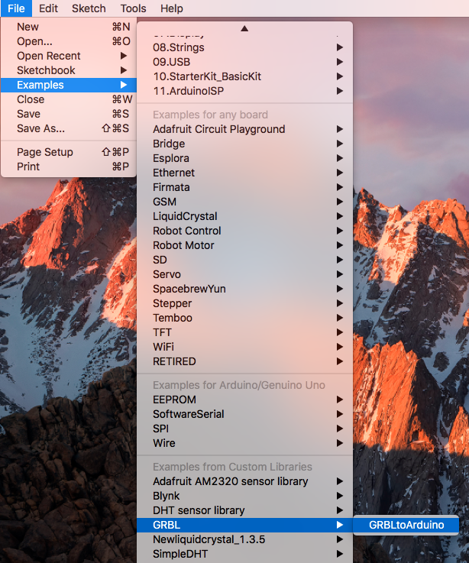Image resolution: width=469 pixels, height=563 pixels.
Task: Open the Sketch menu
Action: [x=89, y=8]
